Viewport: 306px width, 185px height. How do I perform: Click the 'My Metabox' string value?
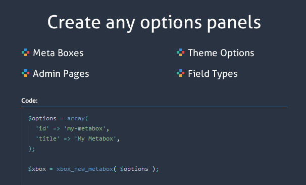tap(95, 138)
